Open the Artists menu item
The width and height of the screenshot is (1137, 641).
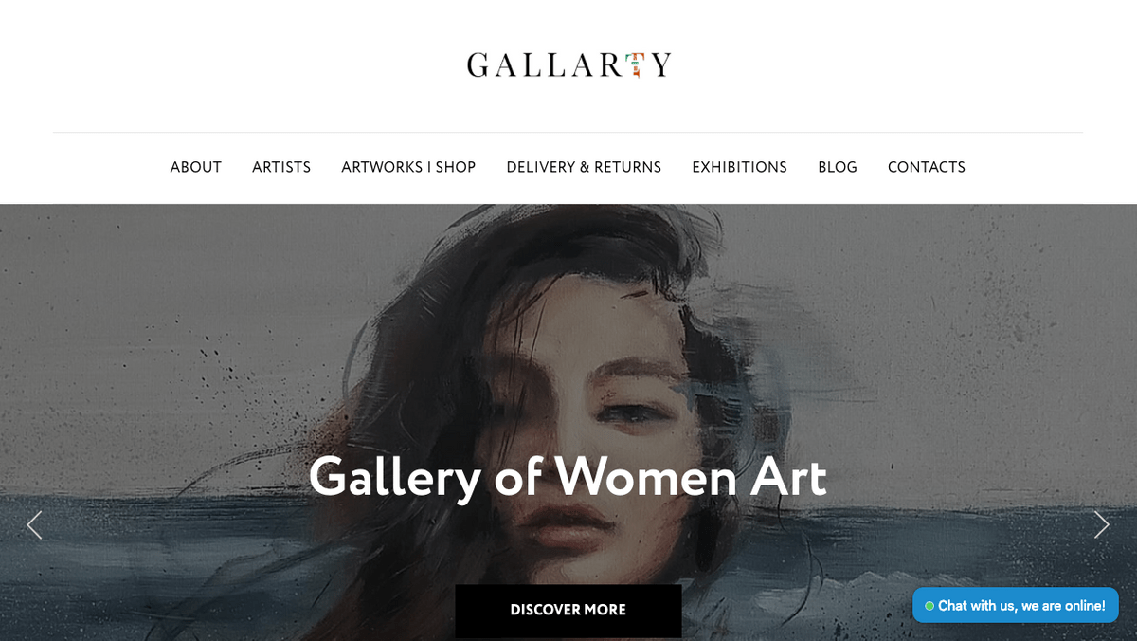(281, 167)
